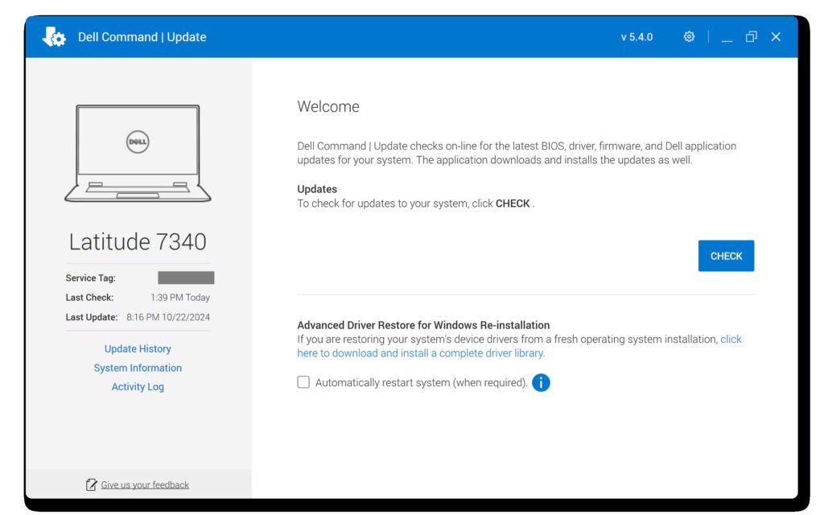Open System Information
Screen dimensions: 824x515
(138, 368)
